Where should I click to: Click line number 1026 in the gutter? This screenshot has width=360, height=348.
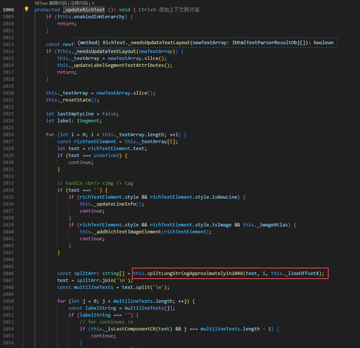click(x=8, y=135)
